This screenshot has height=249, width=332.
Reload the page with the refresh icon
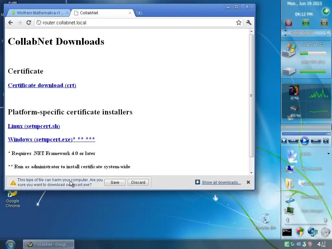(29, 22)
